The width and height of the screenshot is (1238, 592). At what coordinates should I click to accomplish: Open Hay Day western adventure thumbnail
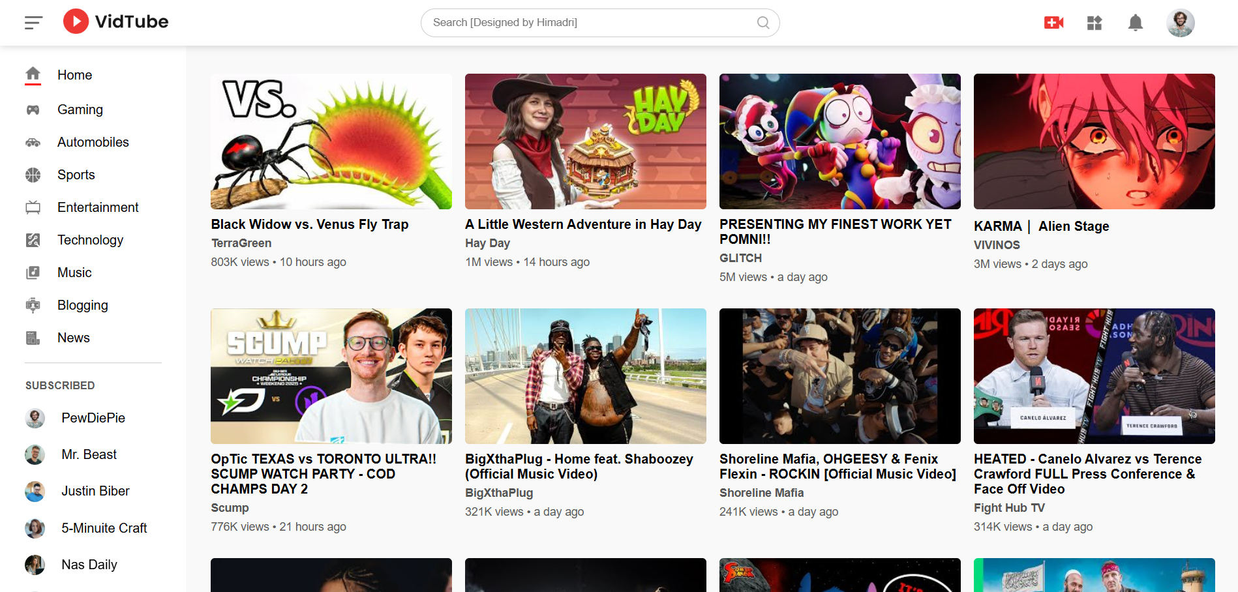586,141
